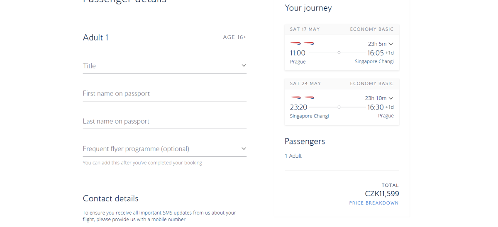Expand the 23h 5m outbound flight details
The width and height of the screenshot is (498, 227).
[381, 44]
